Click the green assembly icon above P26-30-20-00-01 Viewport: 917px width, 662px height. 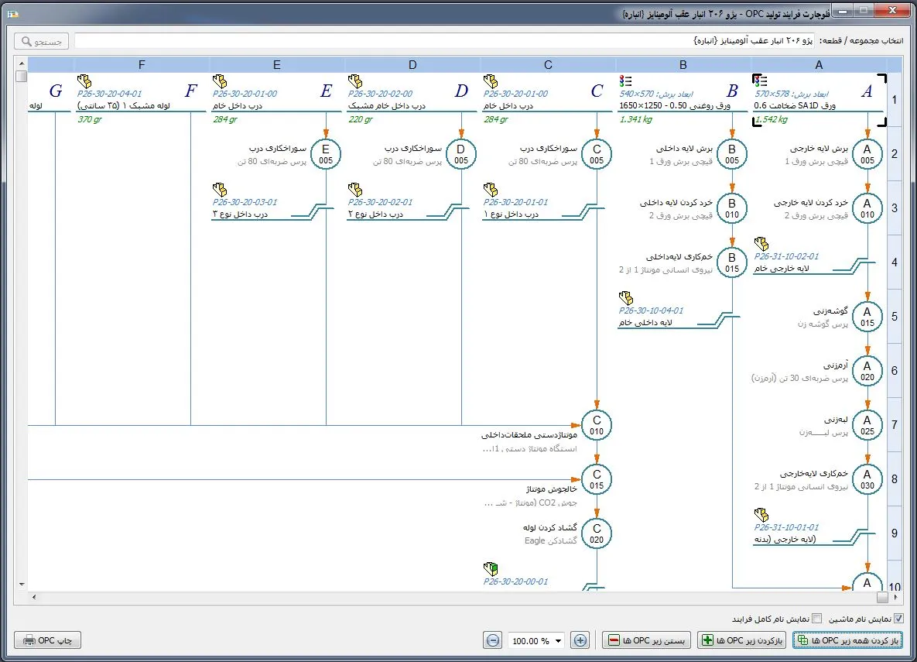pos(490,568)
